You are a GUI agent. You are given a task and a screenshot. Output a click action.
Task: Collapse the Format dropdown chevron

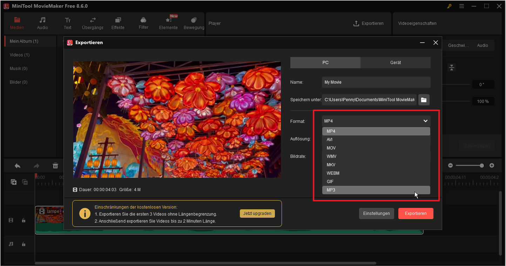(425, 121)
